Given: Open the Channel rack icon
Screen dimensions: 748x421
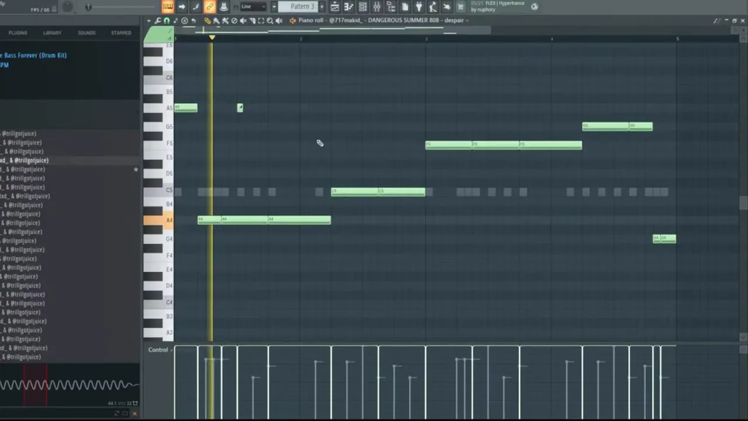Looking at the screenshot, I should 363,6.
